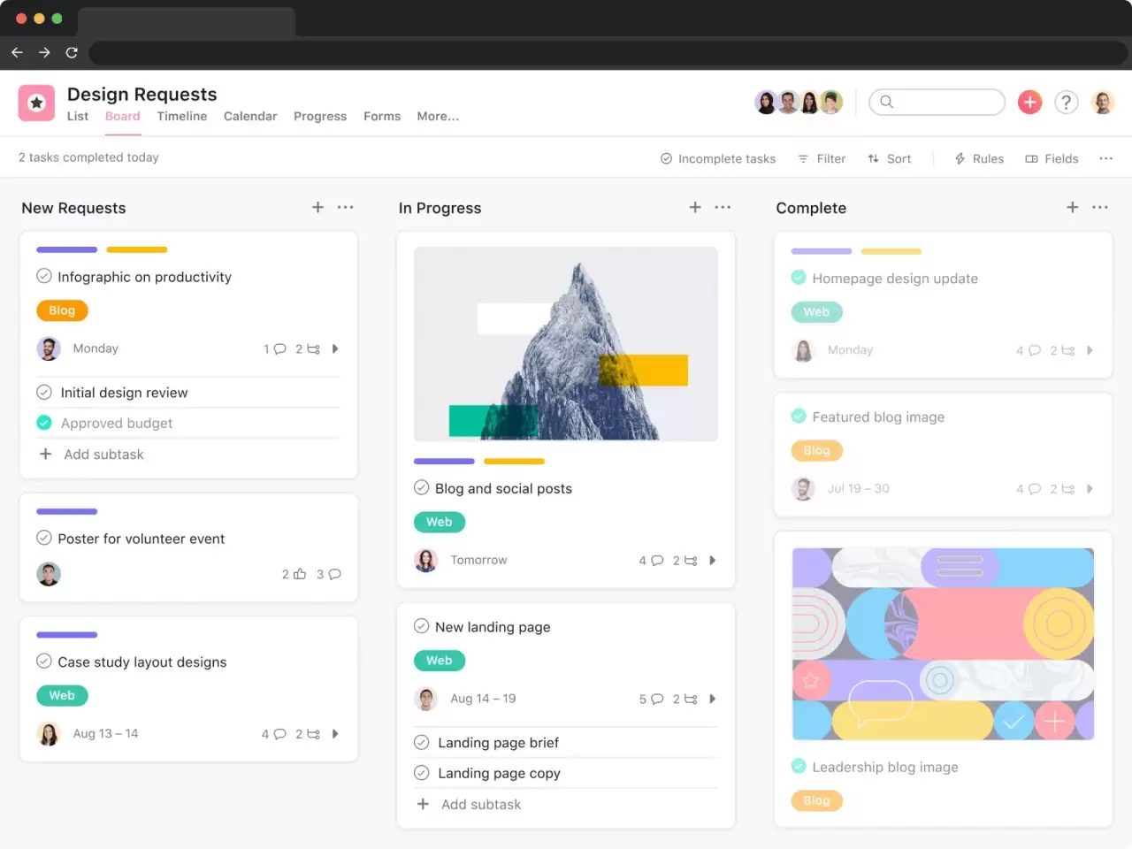The height and width of the screenshot is (849, 1132).
Task: Click the browser reload icon
Action: tap(72, 53)
